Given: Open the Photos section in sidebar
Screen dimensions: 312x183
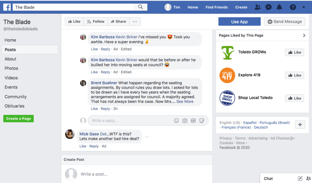Looking at the screenshot, I should pos(11,68).
